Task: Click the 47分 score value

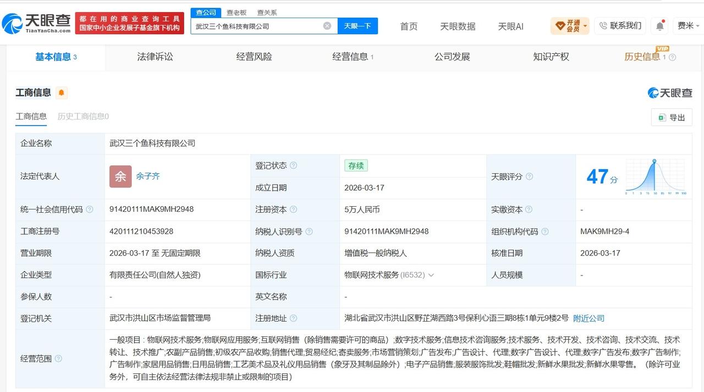Action: (602, 177)
